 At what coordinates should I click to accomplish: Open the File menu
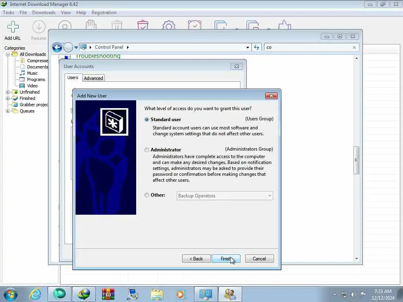[x=23, y=13]
